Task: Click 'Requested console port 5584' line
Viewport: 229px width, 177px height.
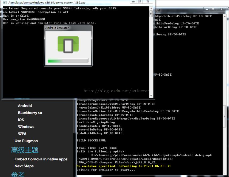Action: tap(60, 8)
